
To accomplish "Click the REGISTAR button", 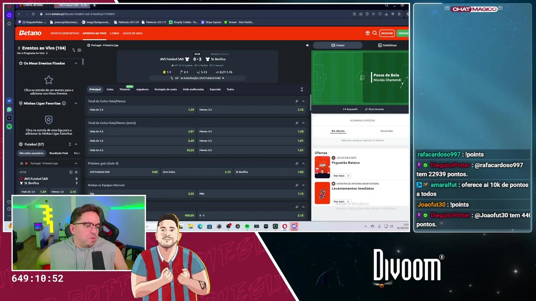I will (387, 33).
